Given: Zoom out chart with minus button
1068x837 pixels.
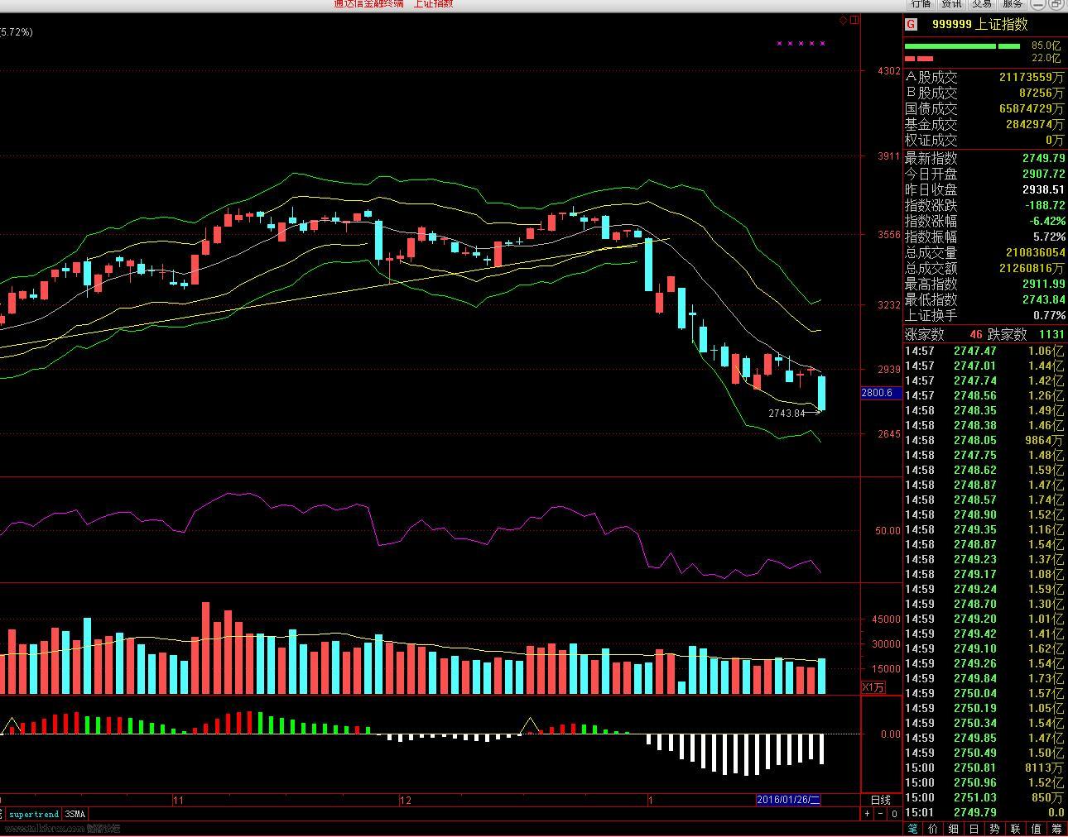Looking at the screenshot, I should (881, 814).
